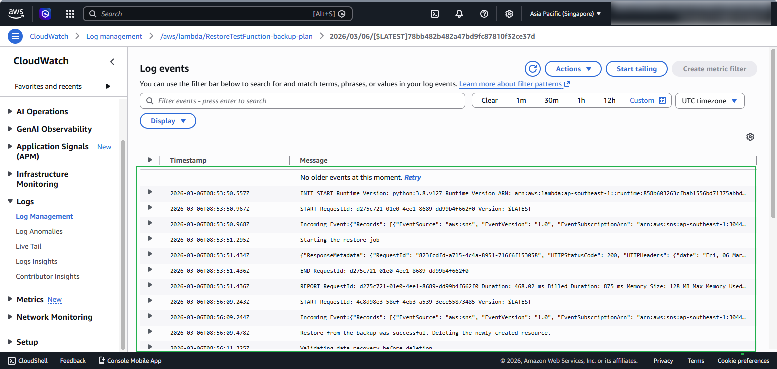Screen dimensions: 777x369
Task: Toggle the hamburger navigation menu button
Action: click(x=15, y=36)
